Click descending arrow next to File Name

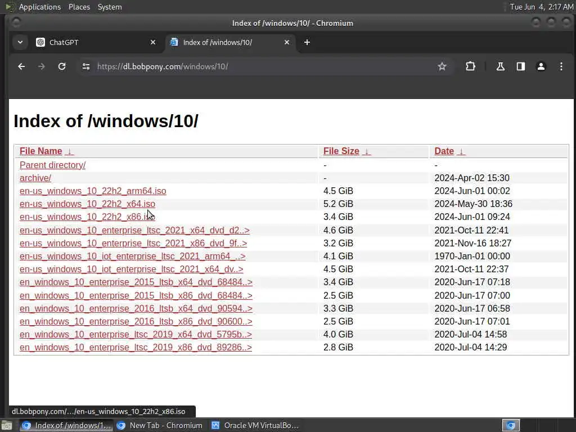69,151
